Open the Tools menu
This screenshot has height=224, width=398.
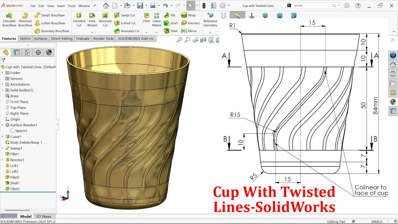tap(72, 6)
